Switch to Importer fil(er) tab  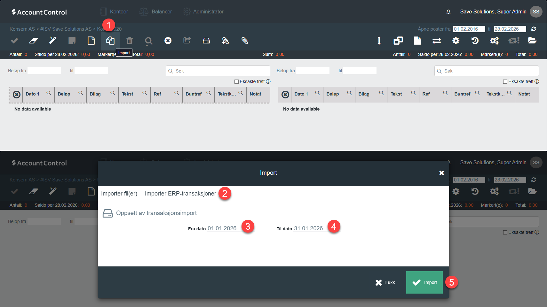(119, 194)
